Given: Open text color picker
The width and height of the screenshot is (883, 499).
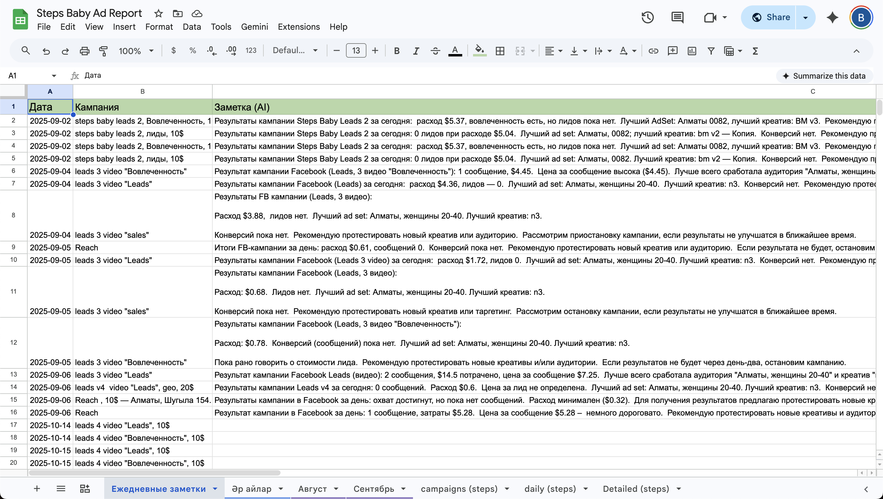Looking at the screenshot, I should [455, 51].
